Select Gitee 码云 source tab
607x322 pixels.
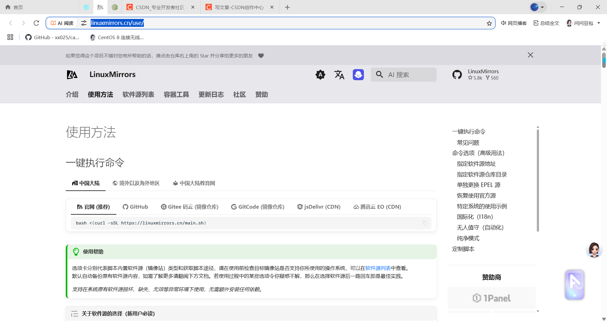pos(190,207)
